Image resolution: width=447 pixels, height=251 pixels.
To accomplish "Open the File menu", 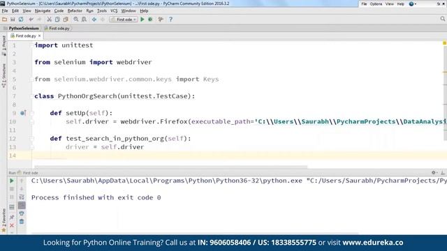I will 5,11.
